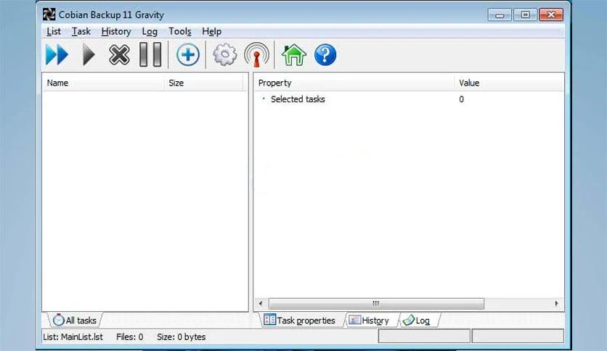Open the Task menu
Screen dimensions: 607x351
coord(81,31)
